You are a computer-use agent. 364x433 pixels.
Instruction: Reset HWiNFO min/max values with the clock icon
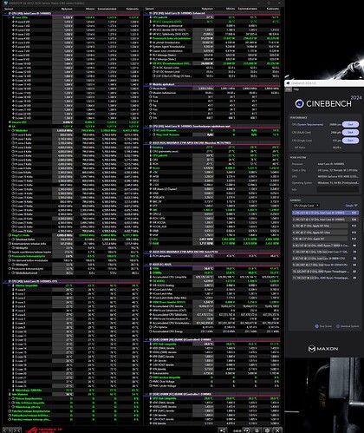(x=246, y=430)
